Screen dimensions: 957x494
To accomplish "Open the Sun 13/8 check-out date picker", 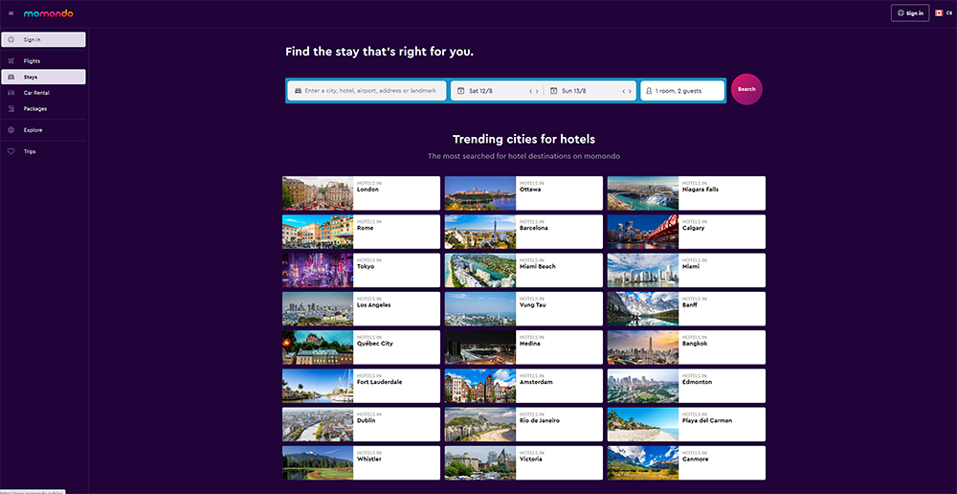I will click(x=582, y=91).
